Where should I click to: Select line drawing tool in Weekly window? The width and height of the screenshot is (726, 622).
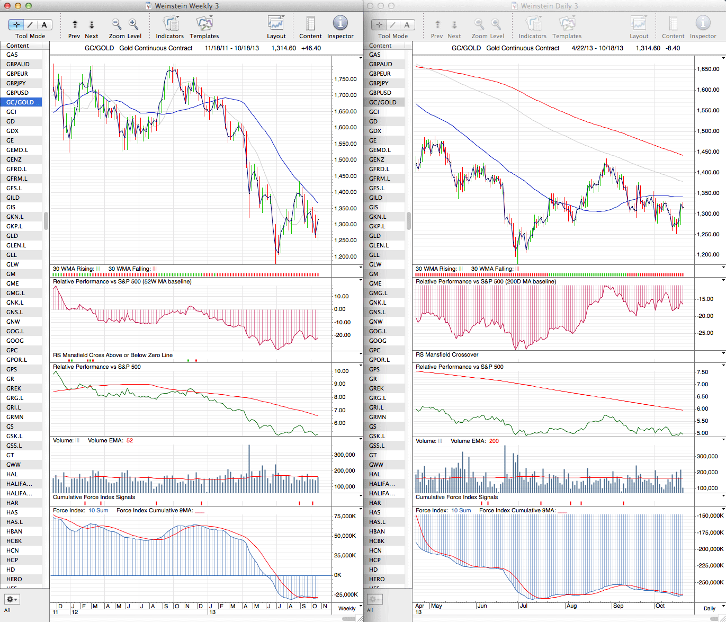click(30, 24)
